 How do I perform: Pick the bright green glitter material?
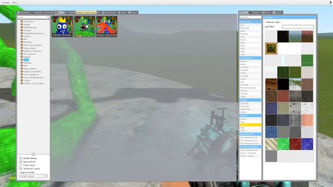click(283, 144)
